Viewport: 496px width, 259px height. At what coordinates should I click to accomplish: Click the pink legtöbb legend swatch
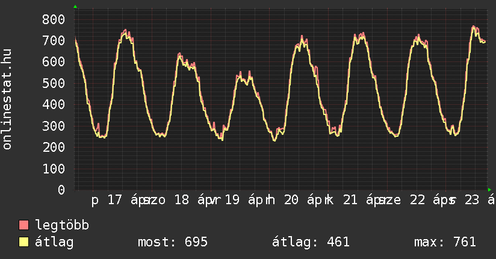point(24,226)
